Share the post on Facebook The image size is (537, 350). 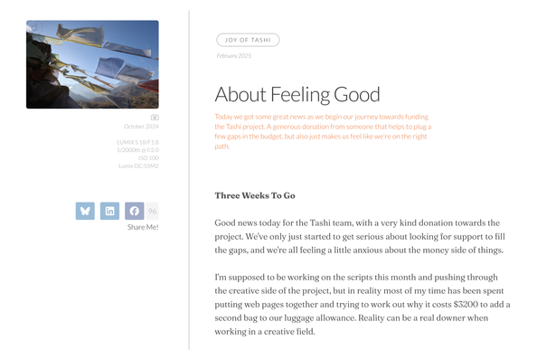[x=134, y=211]
